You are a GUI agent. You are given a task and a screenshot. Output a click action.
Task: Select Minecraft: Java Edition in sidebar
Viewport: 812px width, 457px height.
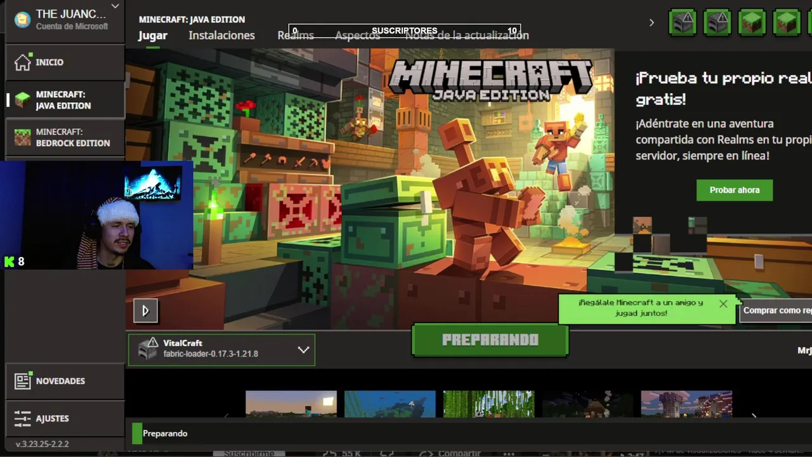(x=65, y=100)
